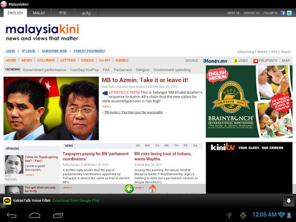Image resolution: width=296 pixels, height=222 pixels.
Task: Click the SUBSCRIBE NOW link
Action: (x=54, y=51)
